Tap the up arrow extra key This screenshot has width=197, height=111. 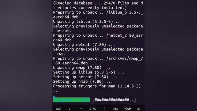[104, 109]
